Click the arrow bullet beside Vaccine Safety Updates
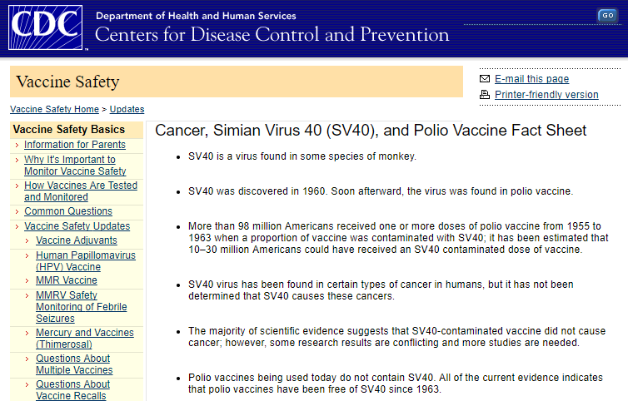 (x=17, y=226)
